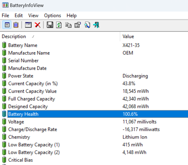Select the Low Battery Capacity (2) text
The image size is (188, 165).
(34, 152)
